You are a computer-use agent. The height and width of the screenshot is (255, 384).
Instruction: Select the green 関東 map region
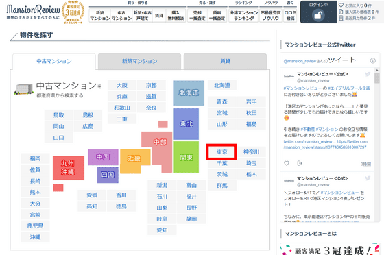(186, 157)
